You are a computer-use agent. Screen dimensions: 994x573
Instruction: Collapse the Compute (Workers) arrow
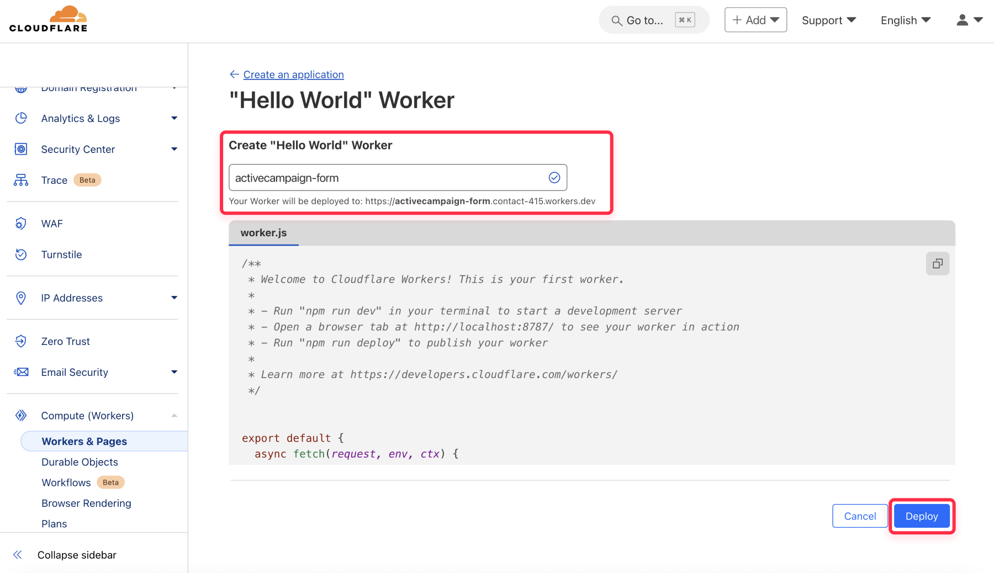tap(174, 415)
